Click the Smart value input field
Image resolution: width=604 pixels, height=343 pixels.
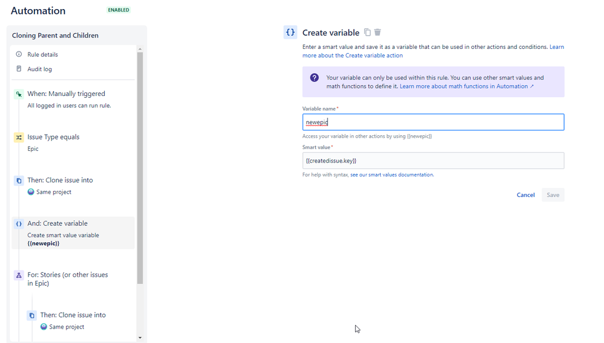433,161
